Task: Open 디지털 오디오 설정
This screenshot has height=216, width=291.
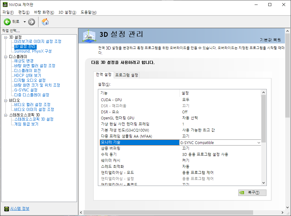Action: [30, 80]
